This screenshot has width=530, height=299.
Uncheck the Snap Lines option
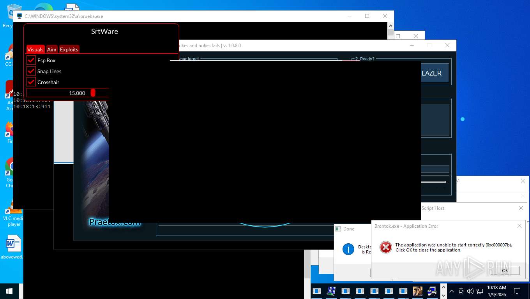(x=31, y=71)
